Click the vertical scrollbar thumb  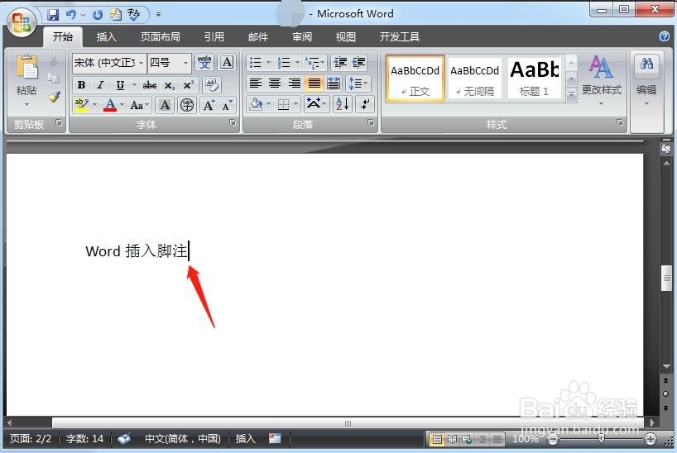point(666,278)
